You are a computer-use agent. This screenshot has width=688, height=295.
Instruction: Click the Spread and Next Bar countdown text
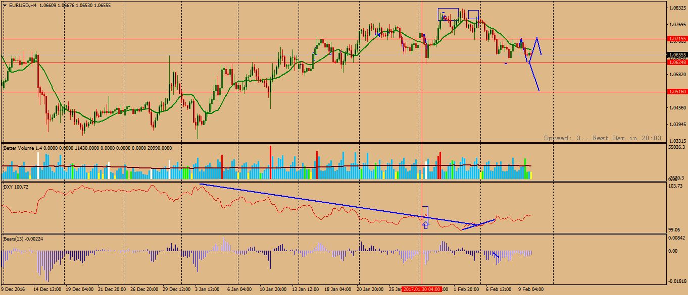(602, 138)
